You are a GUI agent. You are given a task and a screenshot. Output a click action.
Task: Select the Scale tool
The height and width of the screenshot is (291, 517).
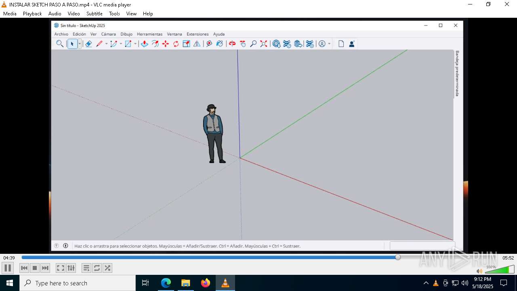pyautogui.click(x=186, y=44)
